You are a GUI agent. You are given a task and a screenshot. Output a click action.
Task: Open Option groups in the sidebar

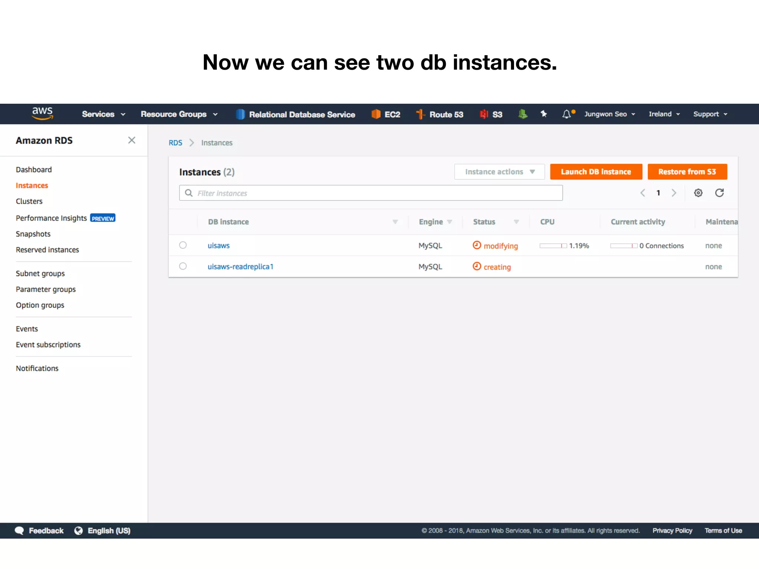40,306
